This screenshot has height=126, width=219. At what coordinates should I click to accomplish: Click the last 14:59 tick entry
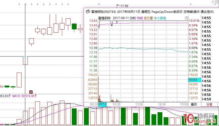click(206, 99)
